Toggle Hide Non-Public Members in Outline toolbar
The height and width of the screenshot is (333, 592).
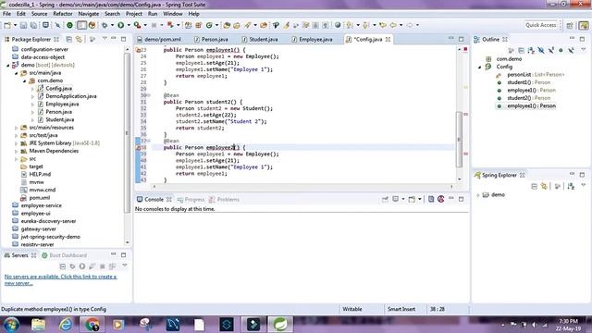(561, 50)
